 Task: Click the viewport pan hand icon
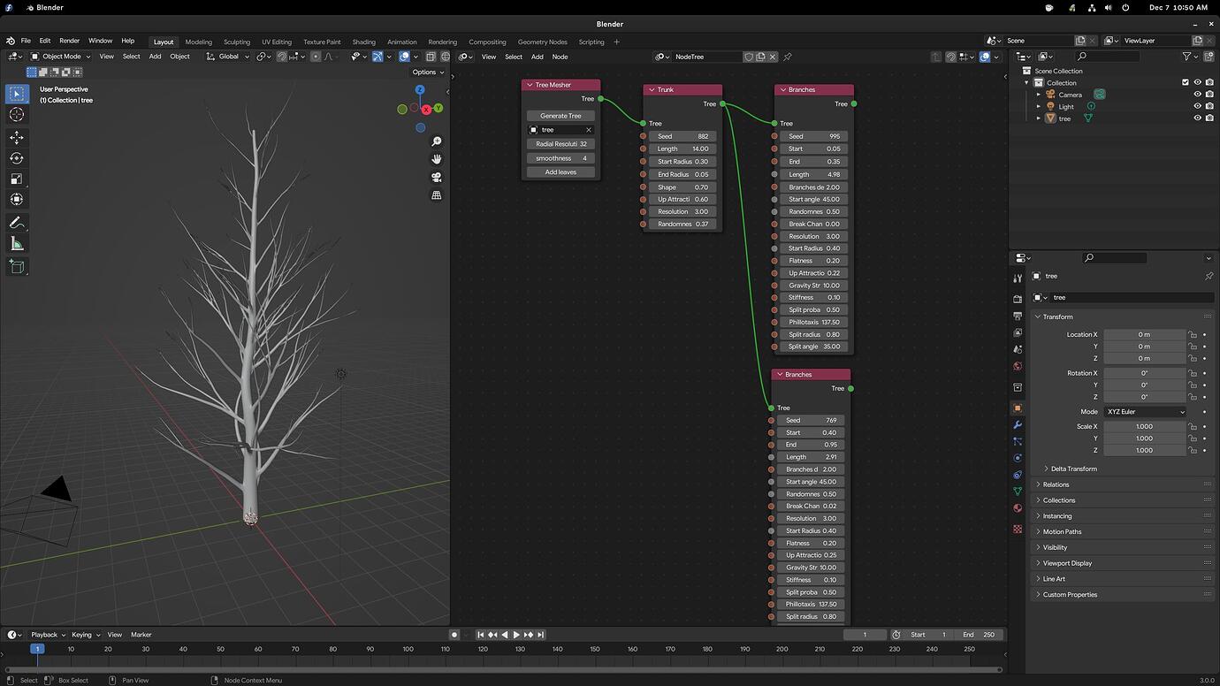(436, 159)
